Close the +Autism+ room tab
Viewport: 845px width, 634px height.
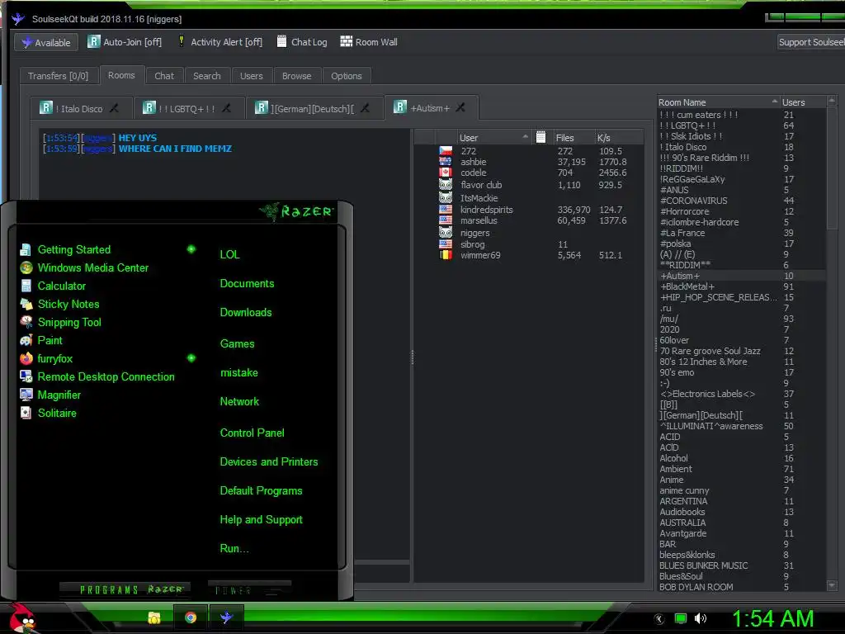[460, 108]
